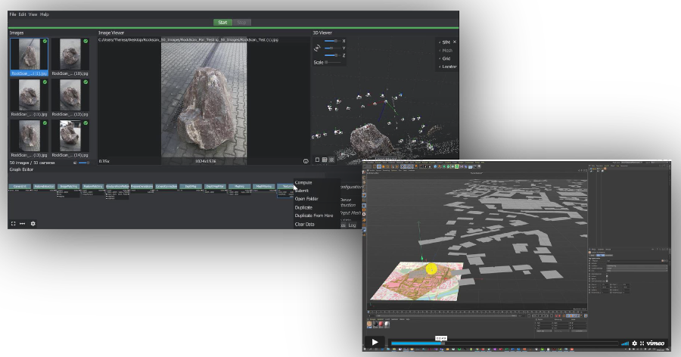Viewport: 681px width, 357px height.
Task: Choose Open Folder in the context menu
Action: (306, 199)
